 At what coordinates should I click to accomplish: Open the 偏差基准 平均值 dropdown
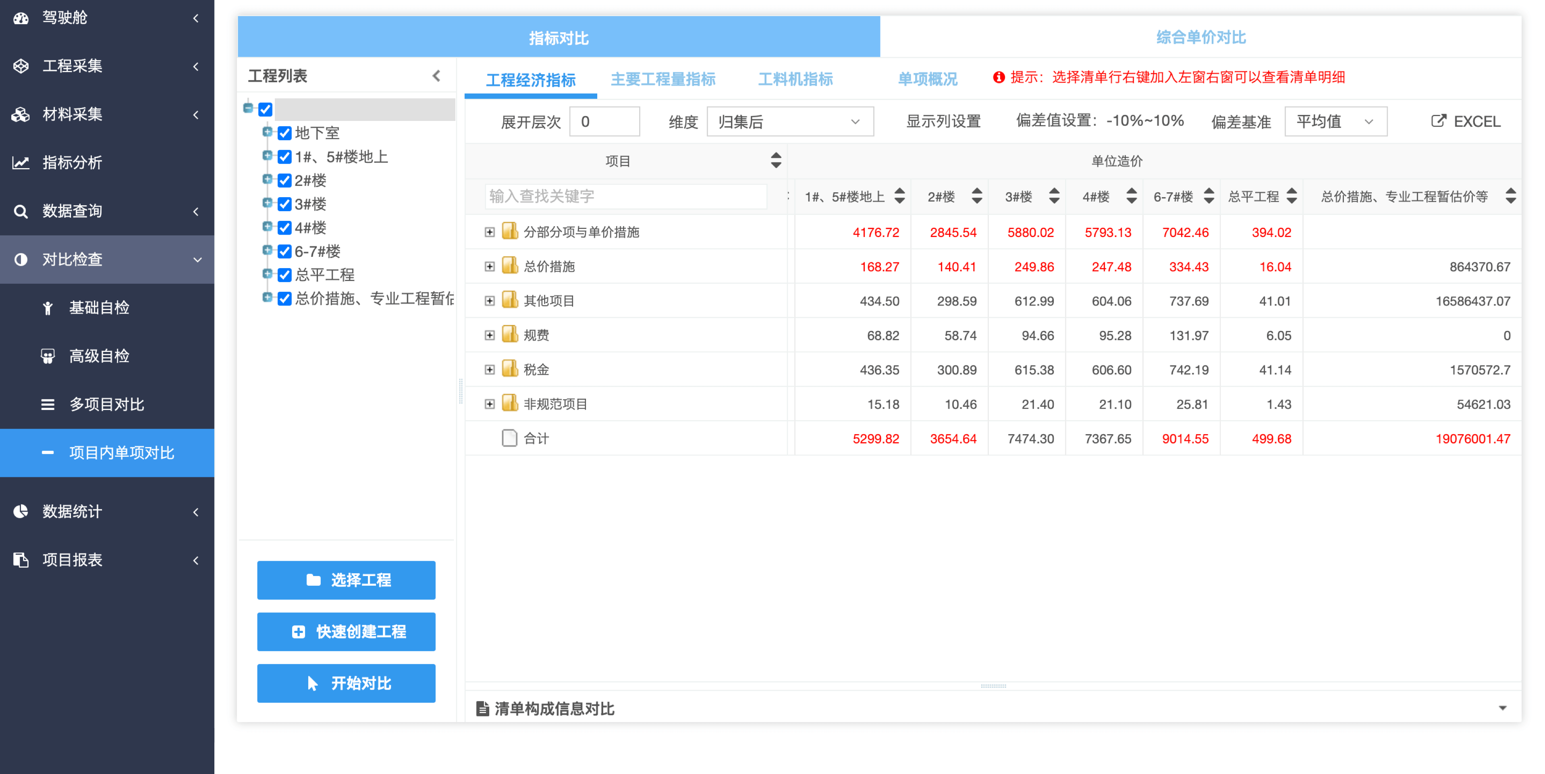[1336, 122]
